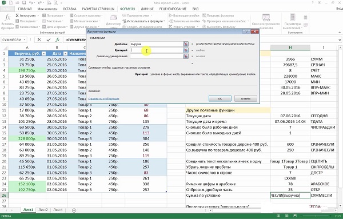The image size is (343, 219).
Task: Redo the action in the quick access toolbar
Action: [x=39, y=3]
